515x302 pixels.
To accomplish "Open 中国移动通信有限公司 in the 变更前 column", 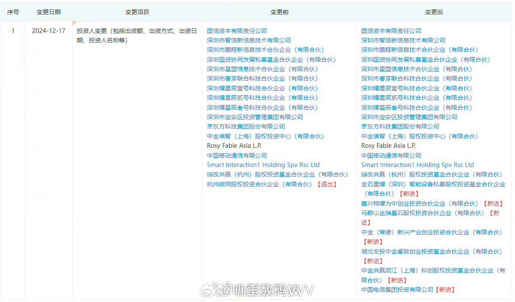I will click(x=237, y=155).
